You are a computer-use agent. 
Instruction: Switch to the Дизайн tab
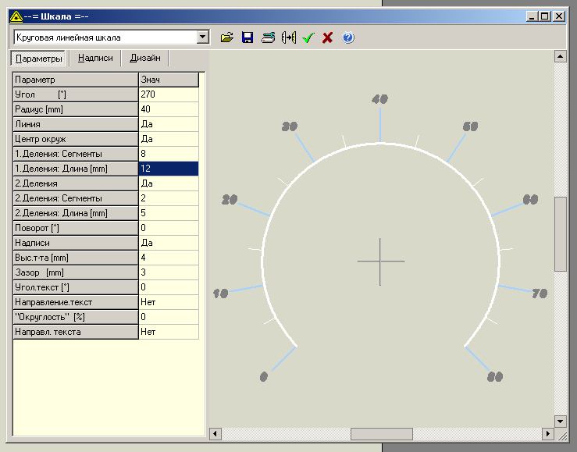(145, 59)
